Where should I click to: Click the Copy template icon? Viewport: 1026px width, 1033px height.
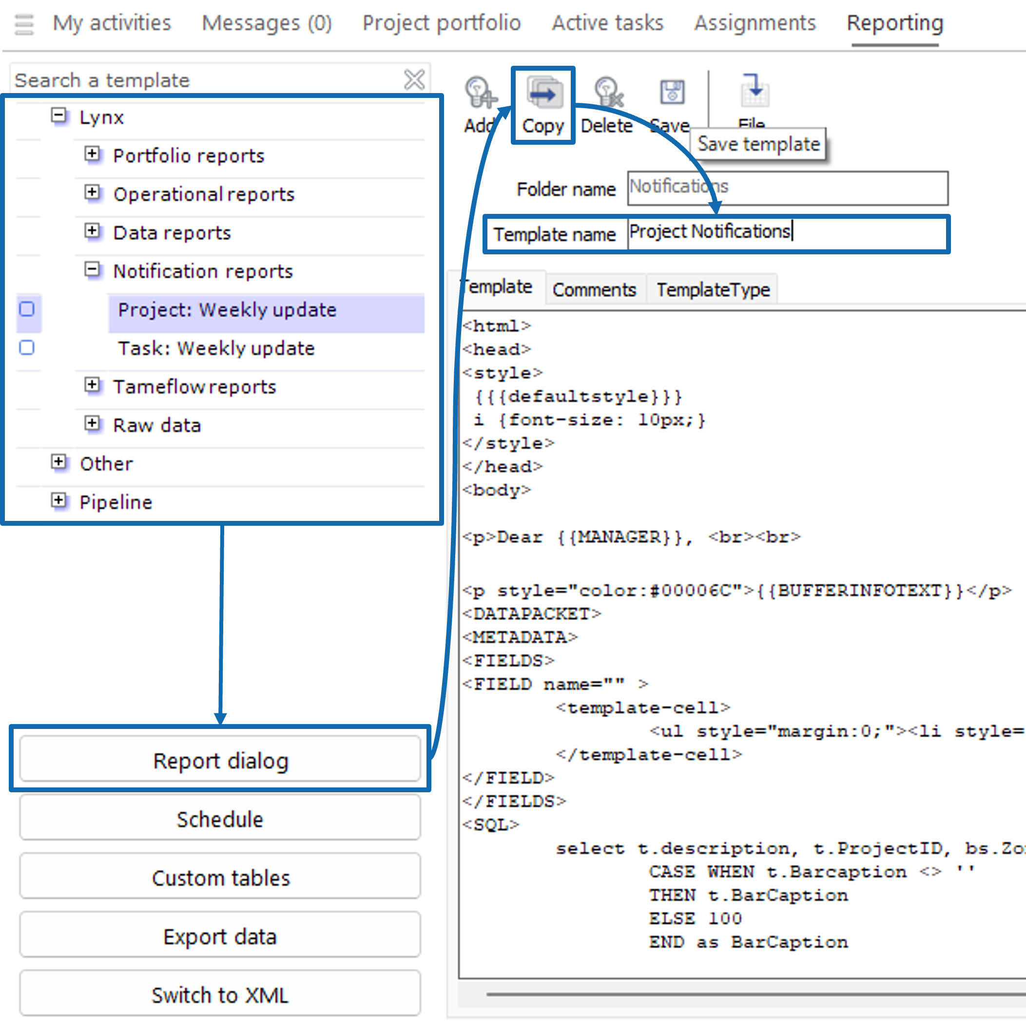544,93
